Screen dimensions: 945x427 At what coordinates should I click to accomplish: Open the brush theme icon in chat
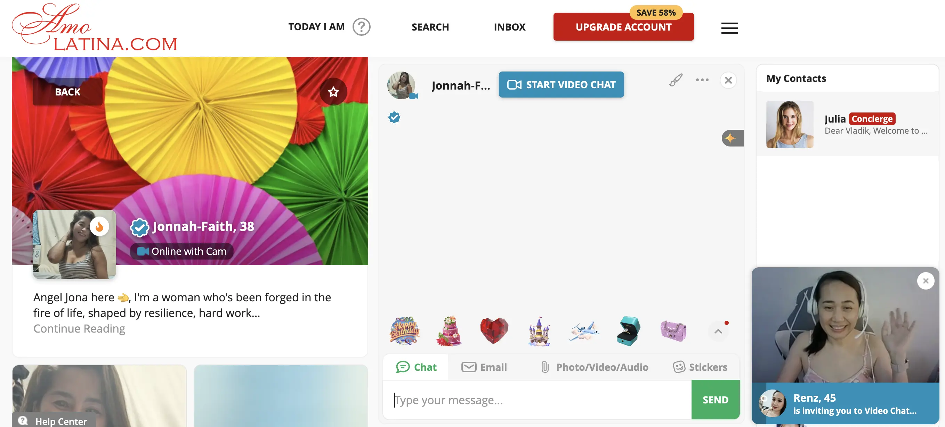[x=675, y=80]
